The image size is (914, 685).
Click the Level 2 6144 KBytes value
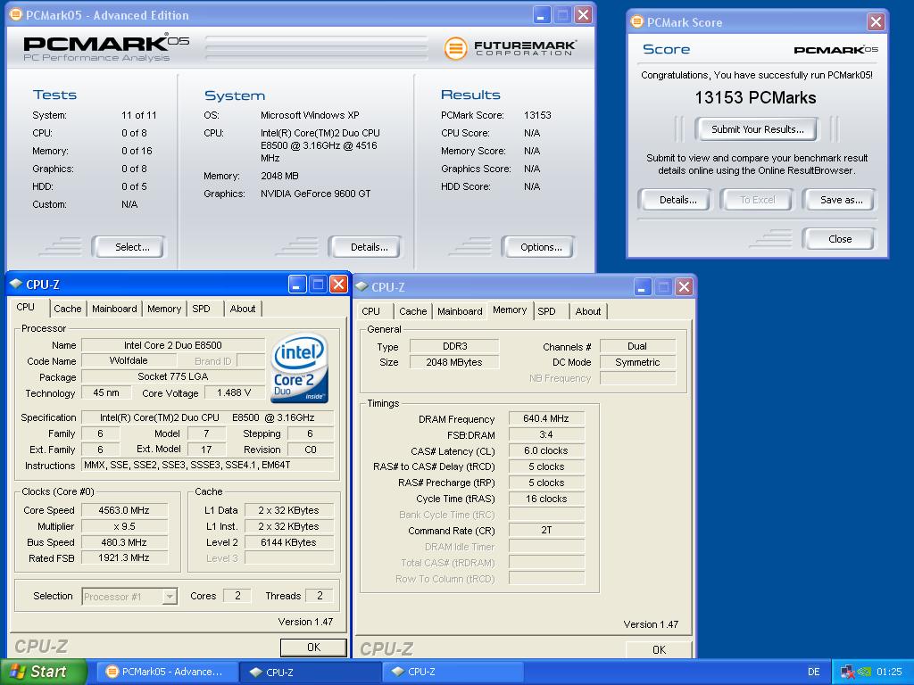[x=289, y=542]
